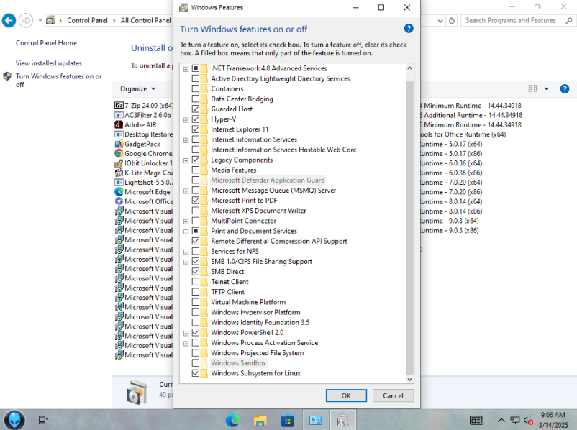The height and width of the screenshot is (430, 577).
Task: Expand the Internet Information Services node
Action: click(x=186, y=140)
